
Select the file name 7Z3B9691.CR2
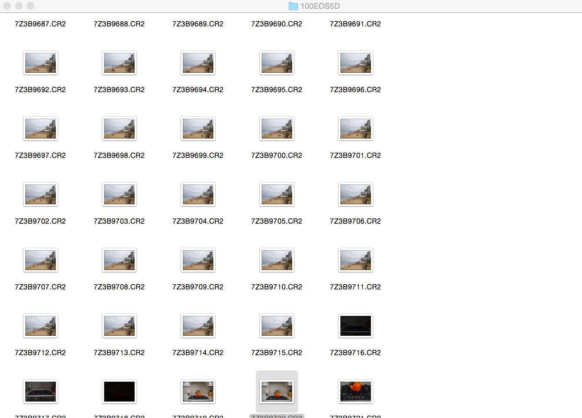pos(355,23)
